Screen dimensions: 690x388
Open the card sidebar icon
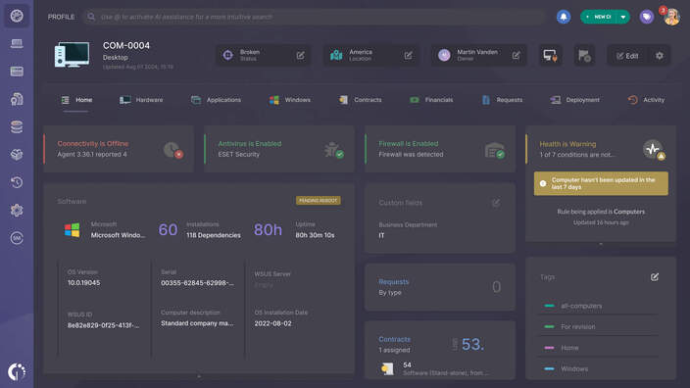pyautogui.click(x=17, y=72)
